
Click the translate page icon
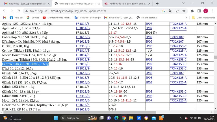click(170, 11)
